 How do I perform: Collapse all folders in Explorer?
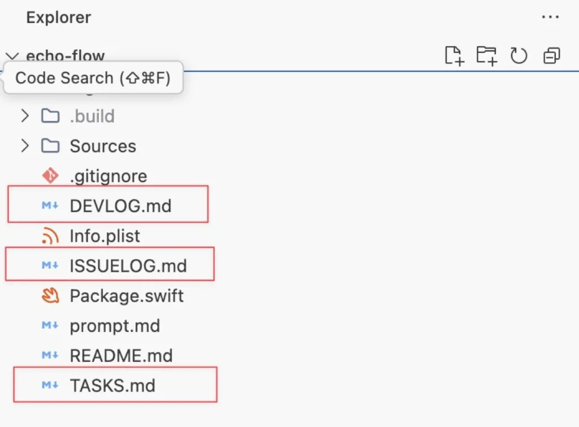pyautogui.click(x=551, y=55)
